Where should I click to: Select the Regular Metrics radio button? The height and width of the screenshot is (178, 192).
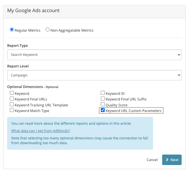point(12,30)
